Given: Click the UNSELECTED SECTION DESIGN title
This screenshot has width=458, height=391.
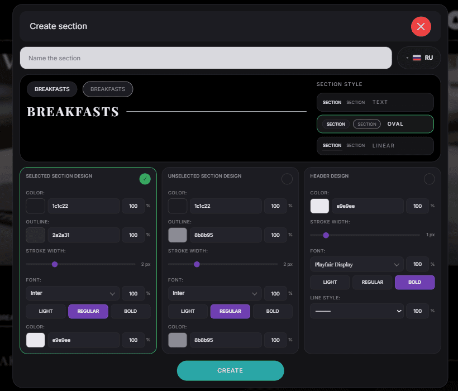Looking at the screenshot, I should [205, 176].
